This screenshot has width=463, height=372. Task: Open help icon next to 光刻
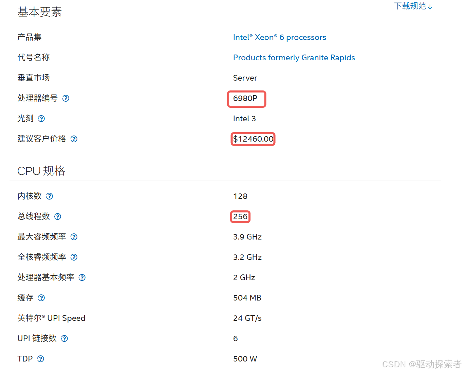[x=41, y=119]
